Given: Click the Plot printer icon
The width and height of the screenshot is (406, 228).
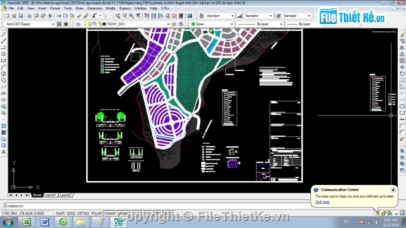Looking at the screenshot, I should [29, 16].
